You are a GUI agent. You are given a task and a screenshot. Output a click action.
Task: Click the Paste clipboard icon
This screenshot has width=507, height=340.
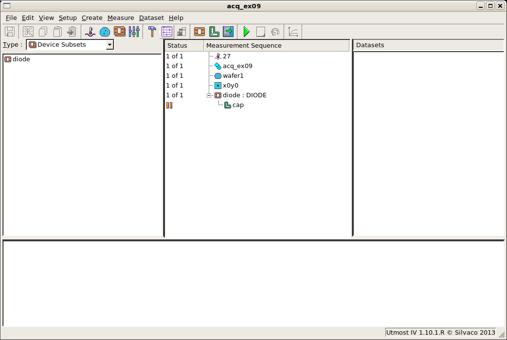[57, 32]
